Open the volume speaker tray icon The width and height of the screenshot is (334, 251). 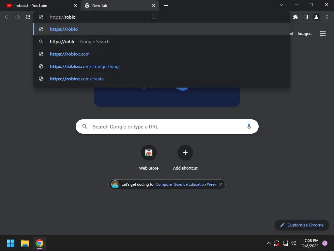point(294,243)
